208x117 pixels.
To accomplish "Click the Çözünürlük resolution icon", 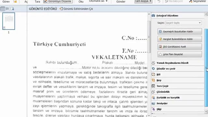I will pyautogui.click(x=153, y=92).
